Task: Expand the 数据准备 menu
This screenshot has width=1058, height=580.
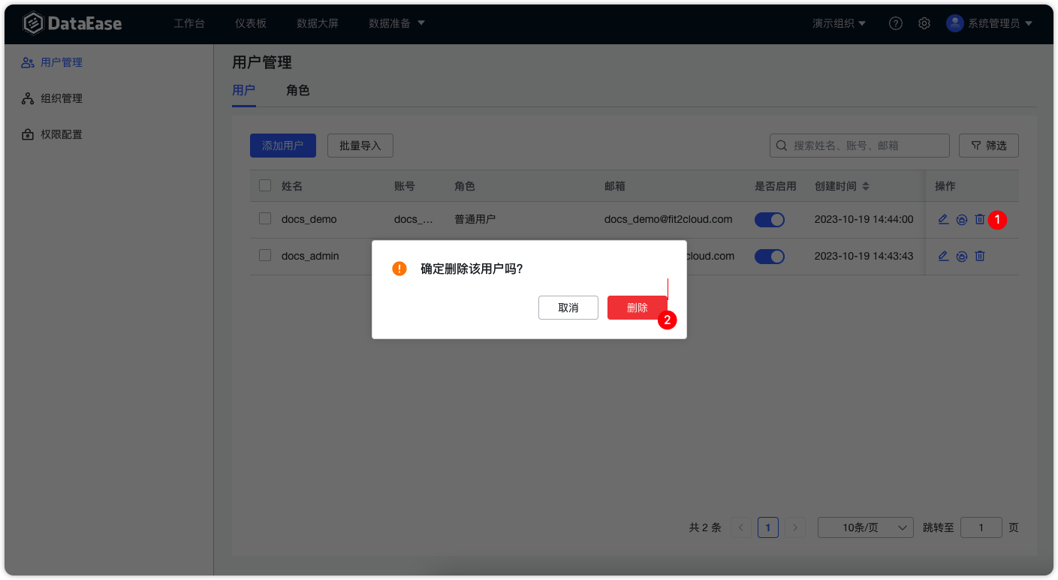Action: [396, 23]
